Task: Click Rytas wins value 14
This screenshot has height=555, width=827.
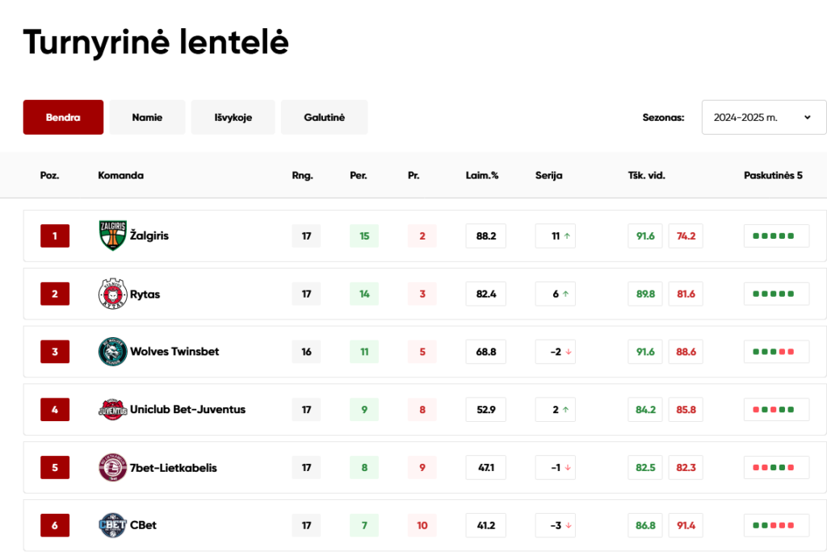Action: [x=364, y=294]
